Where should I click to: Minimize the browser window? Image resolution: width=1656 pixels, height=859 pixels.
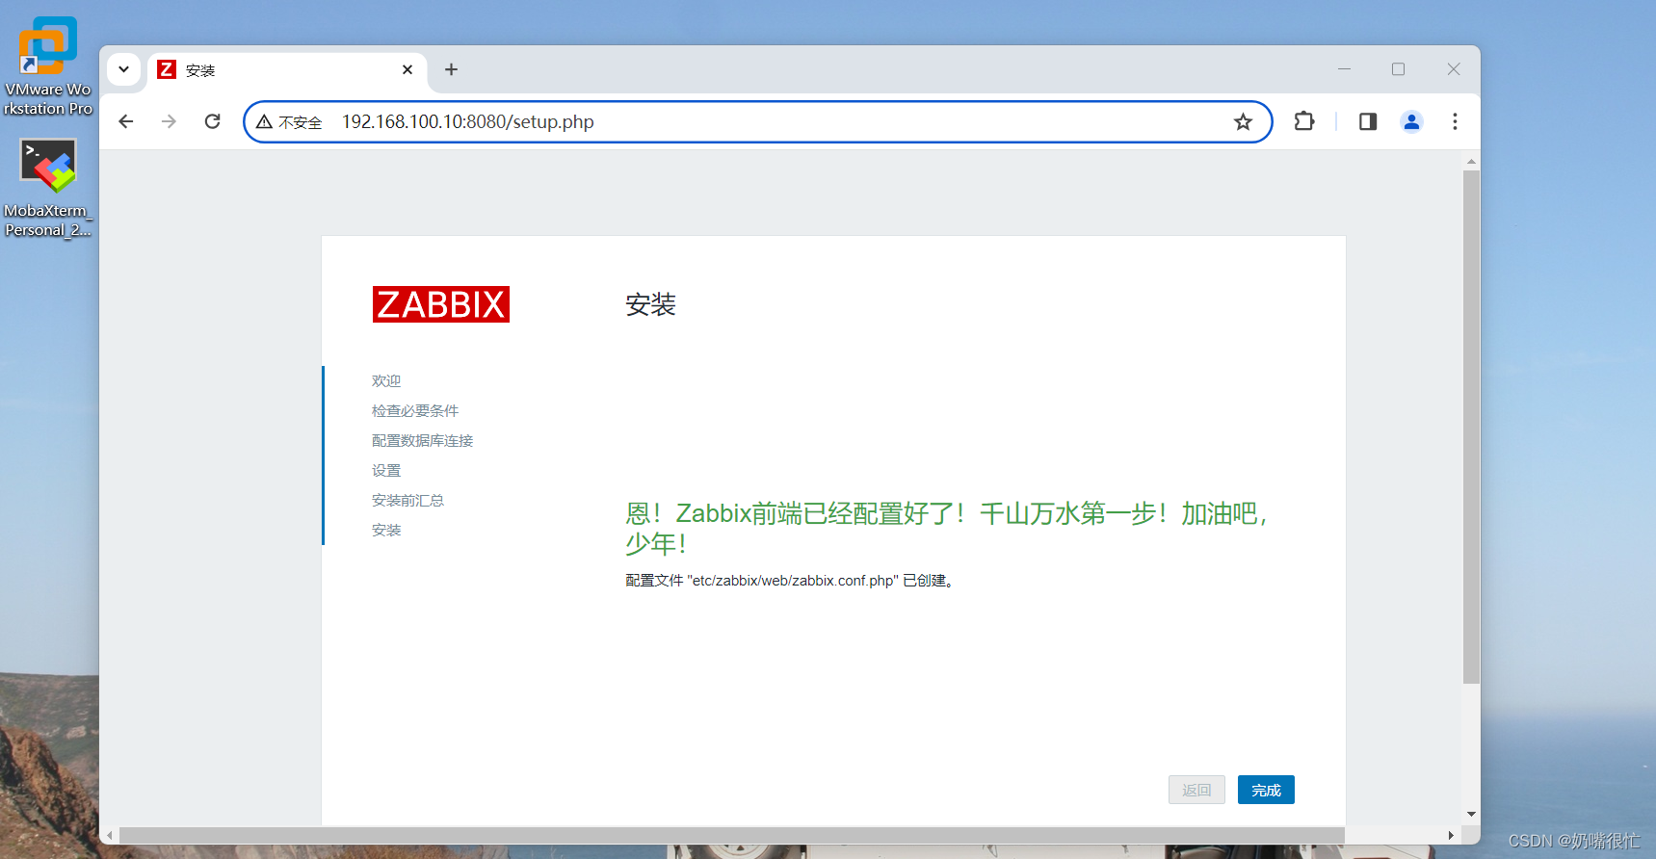point(1344,69)
